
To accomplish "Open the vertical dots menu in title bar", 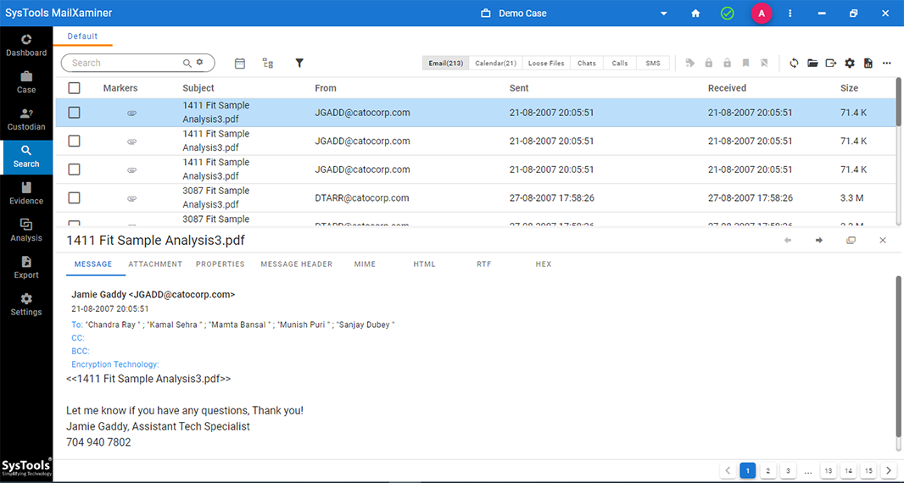I will coord(790,14).
